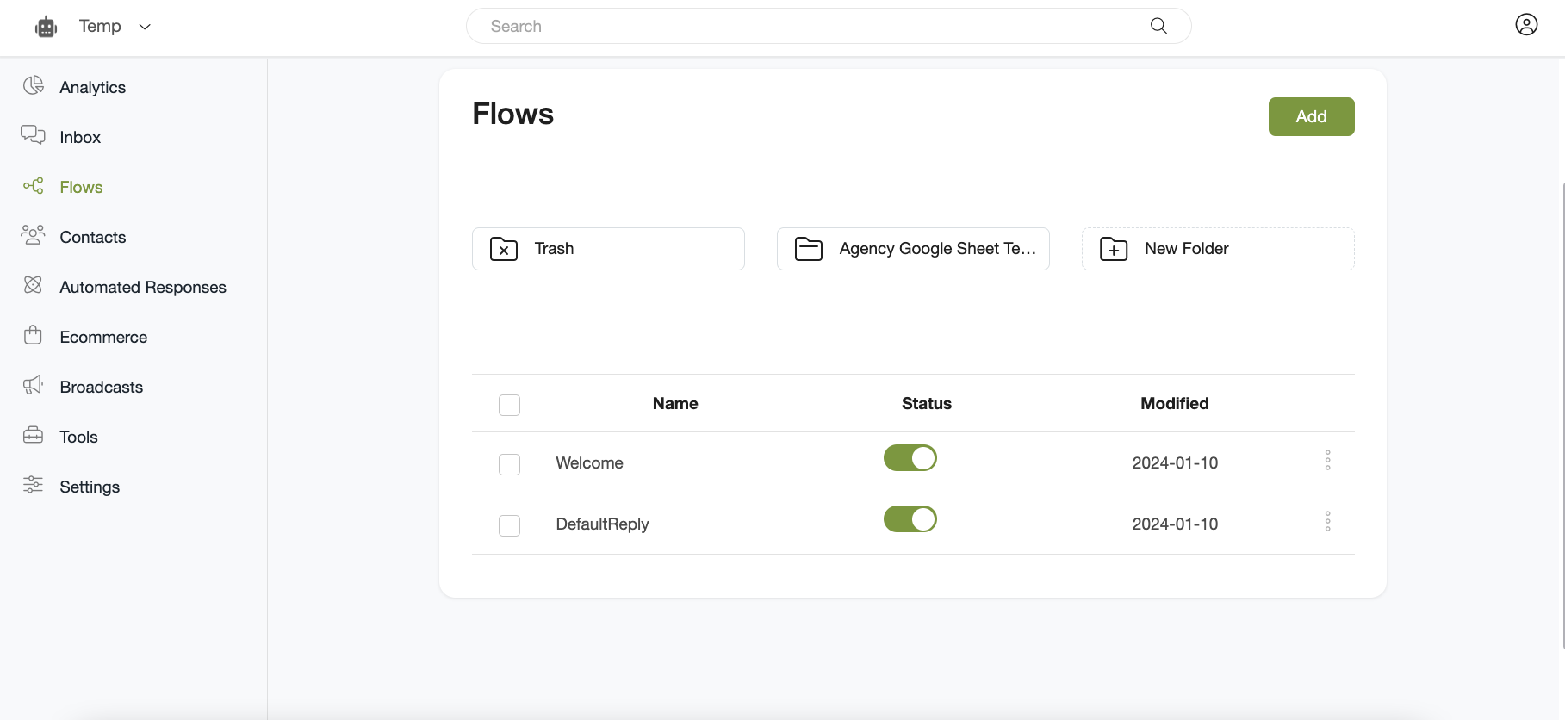The width and height of the screenshot is (1565, 720).
Task: Open Ecommerce via shopping bag icon
Action: coord(34,335)
